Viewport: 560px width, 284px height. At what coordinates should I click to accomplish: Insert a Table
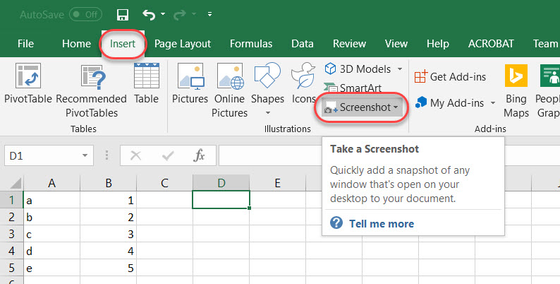147,83
